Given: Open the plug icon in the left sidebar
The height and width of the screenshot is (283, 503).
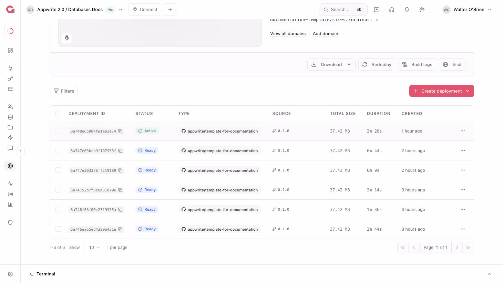Looking at the screenshot, I should tap(10, 68).
